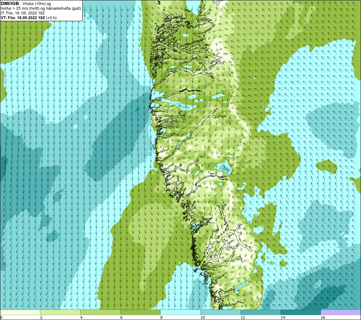The width and height of the screenshot is (361, 320).
Task: Click the 2–4 m/s light green legend swatch
Action: tap(60, 312)
